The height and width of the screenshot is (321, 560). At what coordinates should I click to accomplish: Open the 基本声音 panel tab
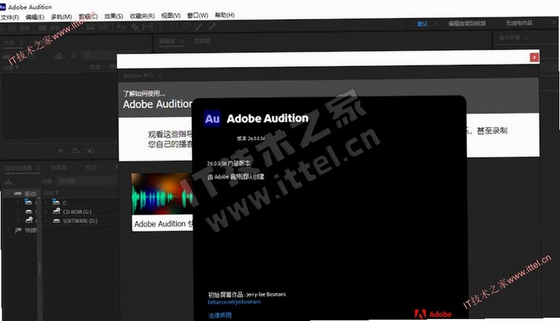510,38
